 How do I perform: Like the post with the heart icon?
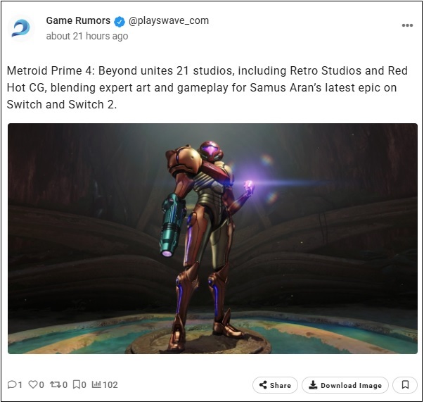(x=33, y=384)
